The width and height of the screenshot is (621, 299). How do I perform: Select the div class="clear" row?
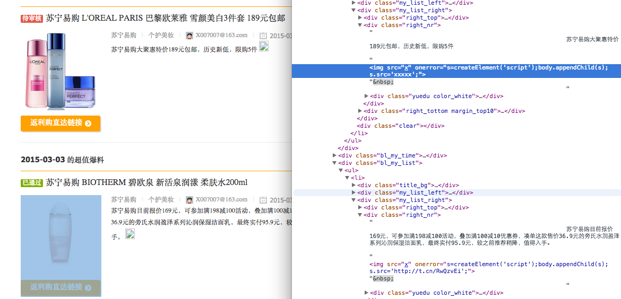click(x=401, y=126)
